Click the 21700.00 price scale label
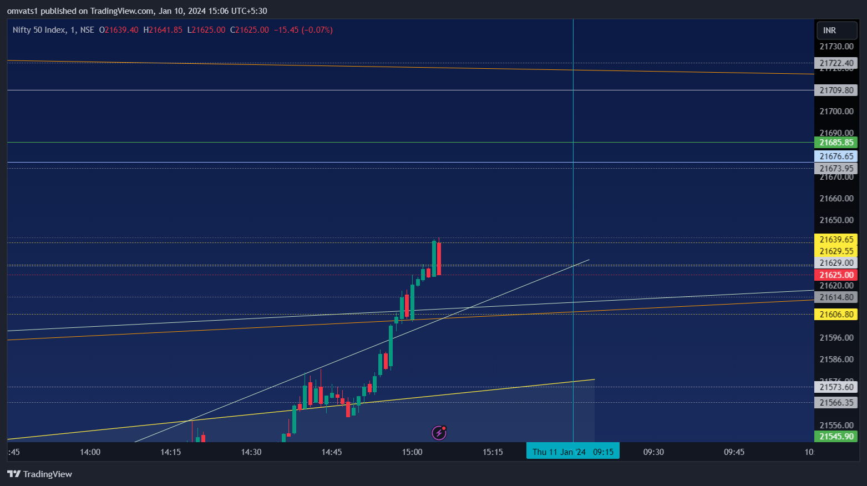The width and height of the screenshot is (867, 486). pos(836,112)
